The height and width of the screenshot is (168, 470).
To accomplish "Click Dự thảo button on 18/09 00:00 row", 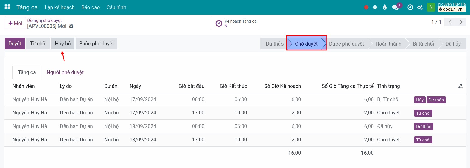I will (x=424, y=127).
